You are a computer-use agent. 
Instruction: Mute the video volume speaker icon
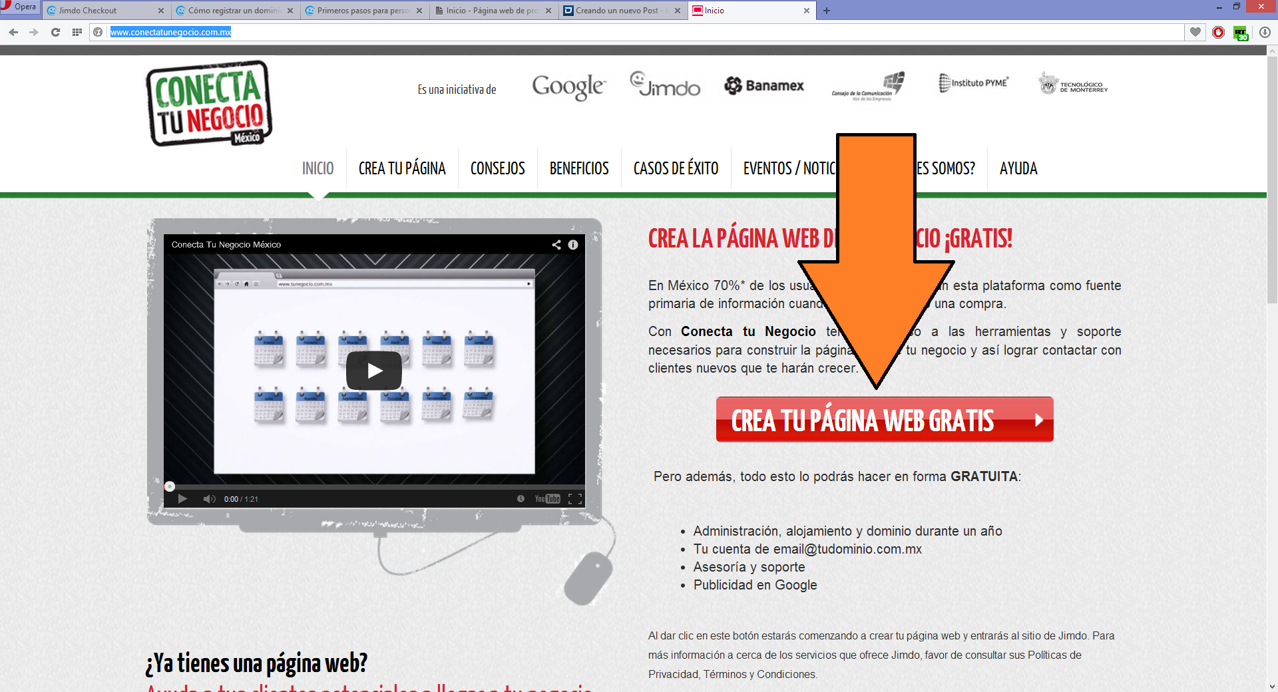(x=209, y=499)
